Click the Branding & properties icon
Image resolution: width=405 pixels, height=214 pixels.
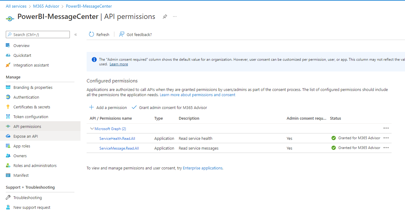(8, 87)
